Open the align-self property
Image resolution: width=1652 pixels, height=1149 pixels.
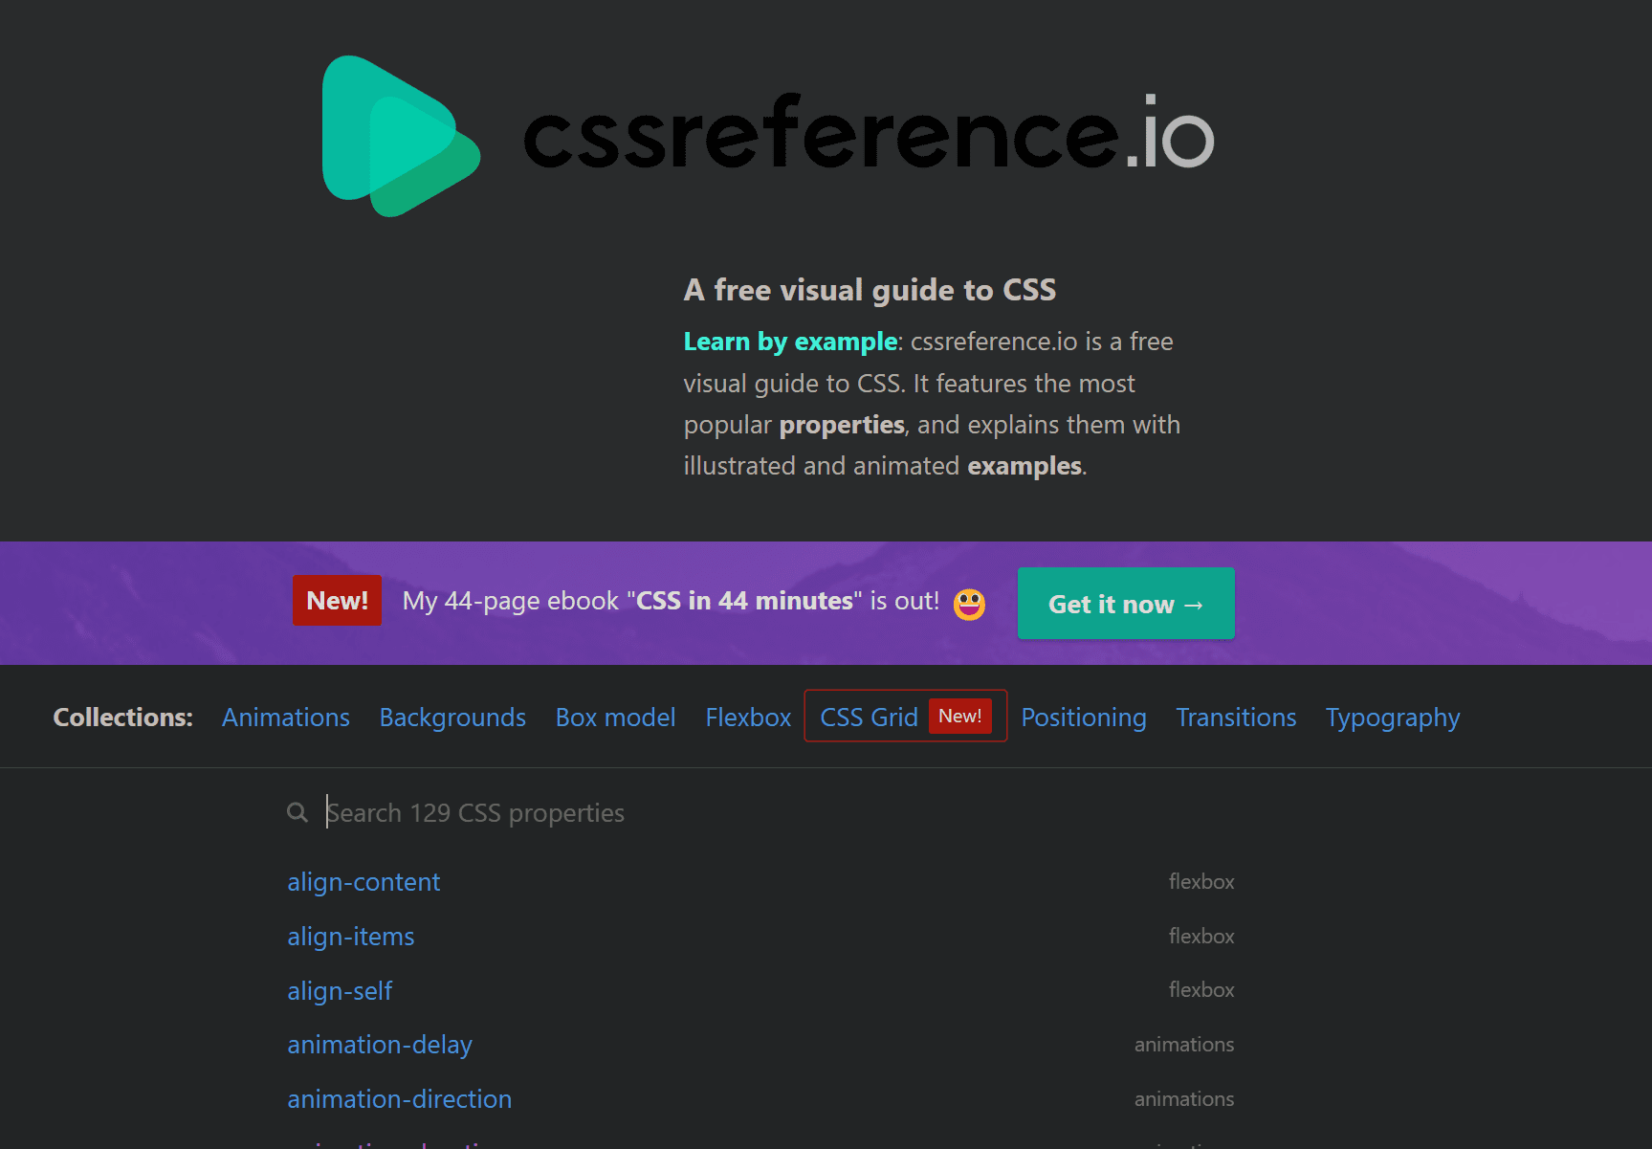(340, 991)
